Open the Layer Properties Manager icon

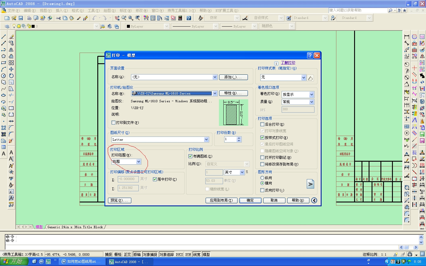click(x=7, y=26)
